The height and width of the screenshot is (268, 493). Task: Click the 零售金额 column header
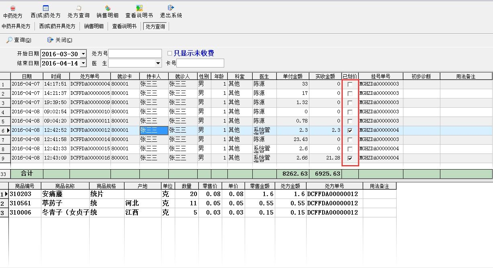pyautogui.click(x=259, y=186)
